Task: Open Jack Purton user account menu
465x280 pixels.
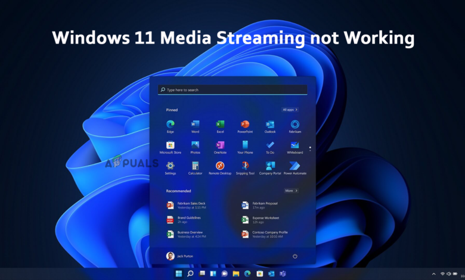Action: (179, 256)
